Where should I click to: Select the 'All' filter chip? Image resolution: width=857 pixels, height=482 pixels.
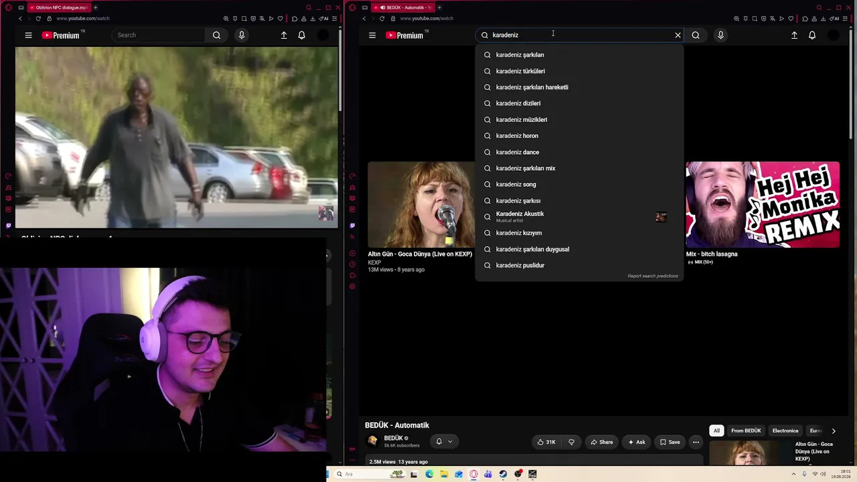pyautogui.click(x=716, y=431)
